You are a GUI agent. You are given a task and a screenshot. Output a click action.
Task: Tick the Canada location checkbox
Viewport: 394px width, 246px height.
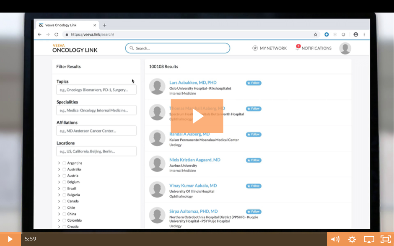64,201
